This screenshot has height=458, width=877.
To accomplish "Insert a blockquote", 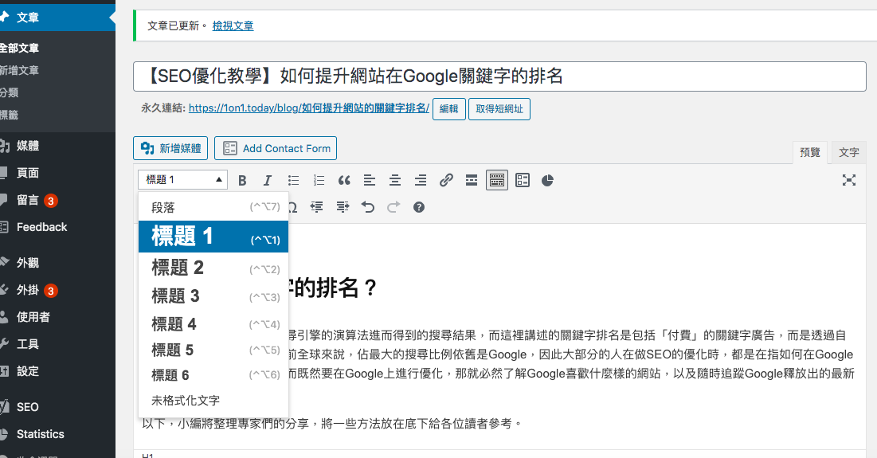I will tap(344, 181).
